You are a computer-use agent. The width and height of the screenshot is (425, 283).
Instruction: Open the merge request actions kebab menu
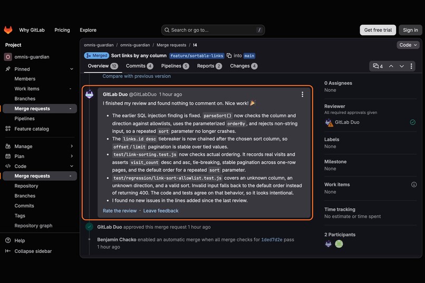411,66
